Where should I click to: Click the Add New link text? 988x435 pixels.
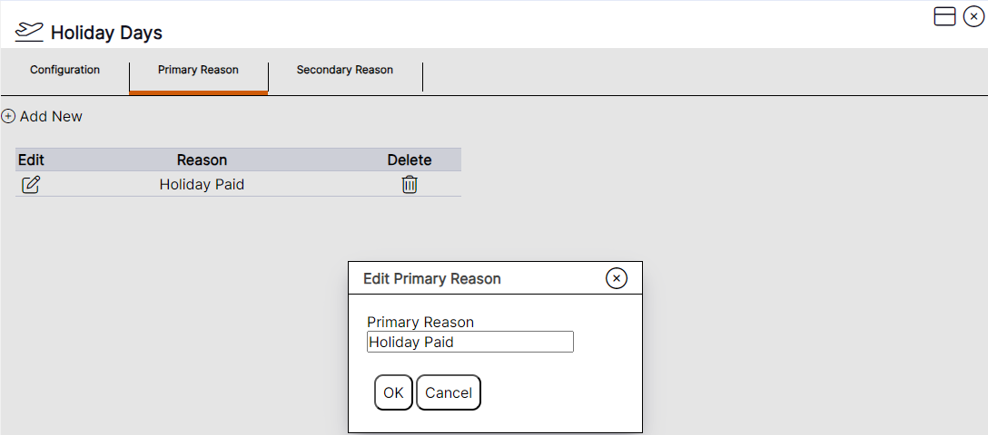(x=51, y=116)
